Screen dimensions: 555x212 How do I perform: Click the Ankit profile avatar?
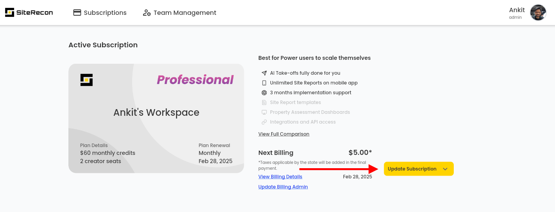tap(538, 13)
